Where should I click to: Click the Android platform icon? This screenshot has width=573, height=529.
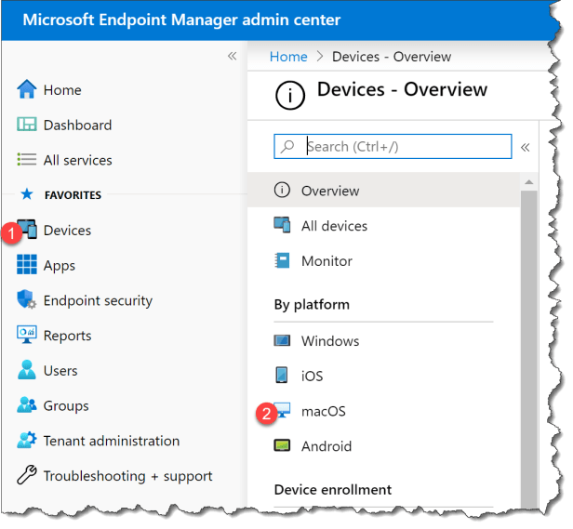tap(282, 445)
